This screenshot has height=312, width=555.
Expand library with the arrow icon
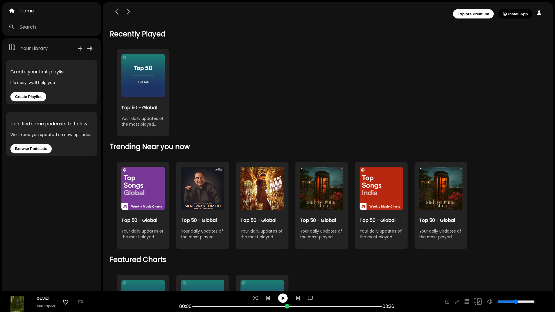pos(90,49)
